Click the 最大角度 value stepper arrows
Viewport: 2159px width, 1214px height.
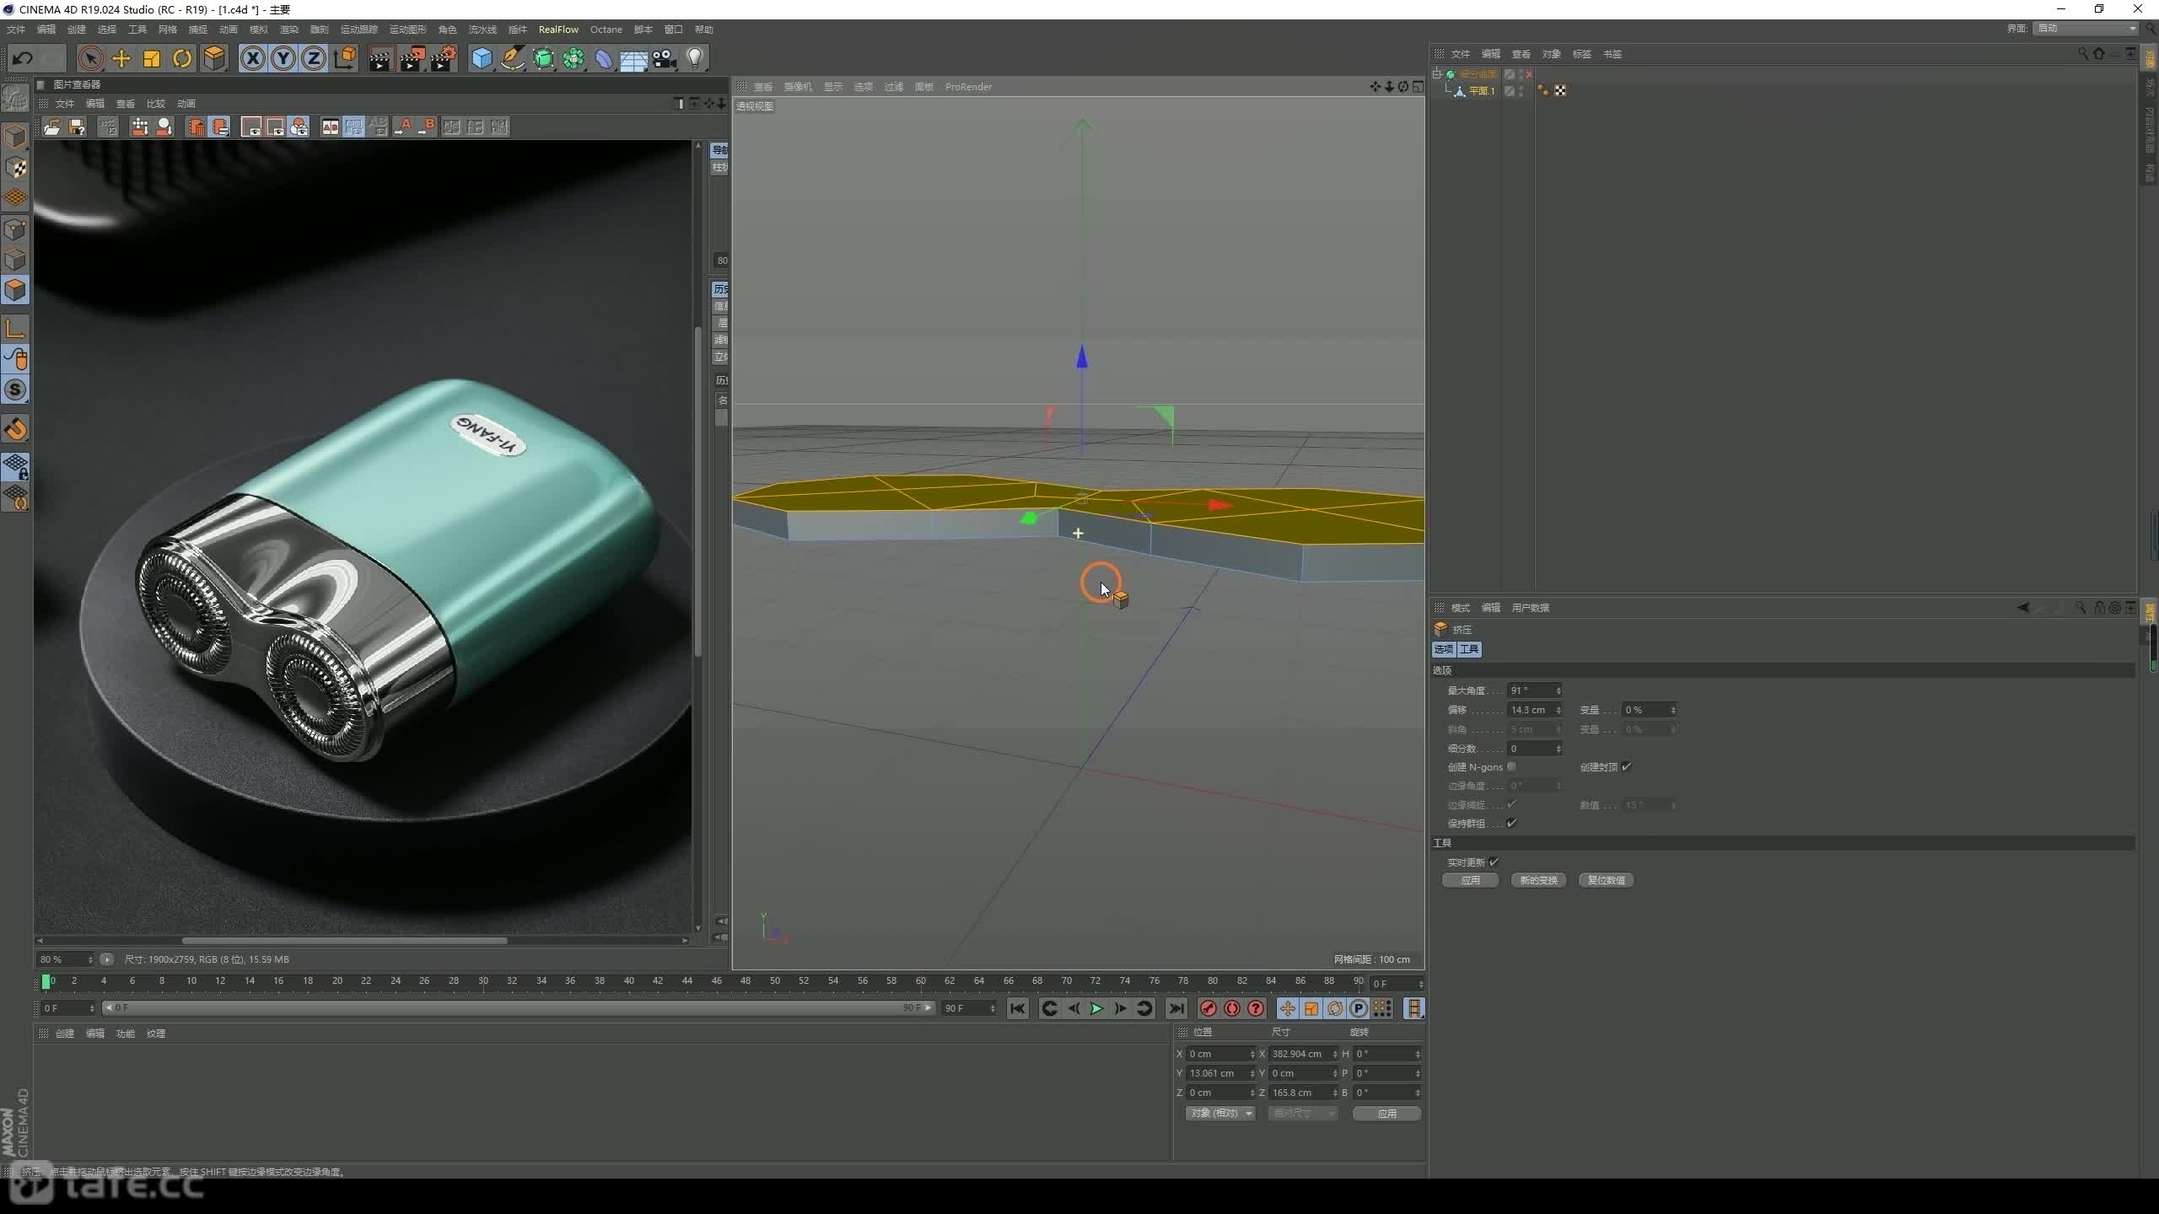coord(1559,690)
